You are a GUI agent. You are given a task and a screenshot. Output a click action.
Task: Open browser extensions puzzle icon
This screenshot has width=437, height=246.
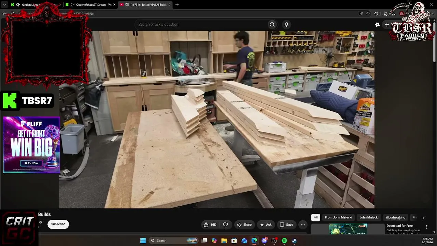(376, 14)
